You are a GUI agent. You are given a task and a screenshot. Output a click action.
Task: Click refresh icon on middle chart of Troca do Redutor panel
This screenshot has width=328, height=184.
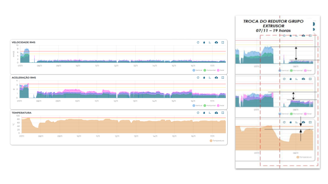284,79
